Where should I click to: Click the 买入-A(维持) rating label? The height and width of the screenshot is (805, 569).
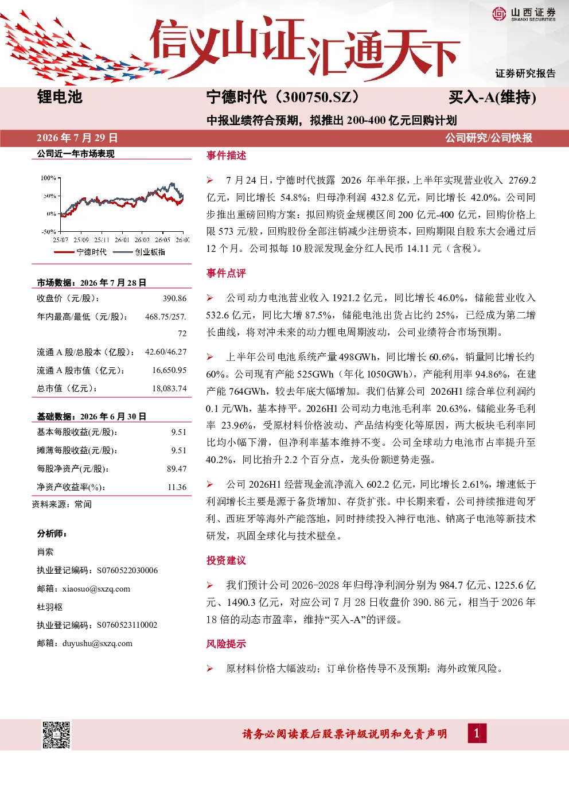click(492, 98)
